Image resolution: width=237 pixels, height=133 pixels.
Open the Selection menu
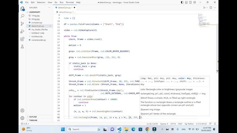[x=41, y=3]
